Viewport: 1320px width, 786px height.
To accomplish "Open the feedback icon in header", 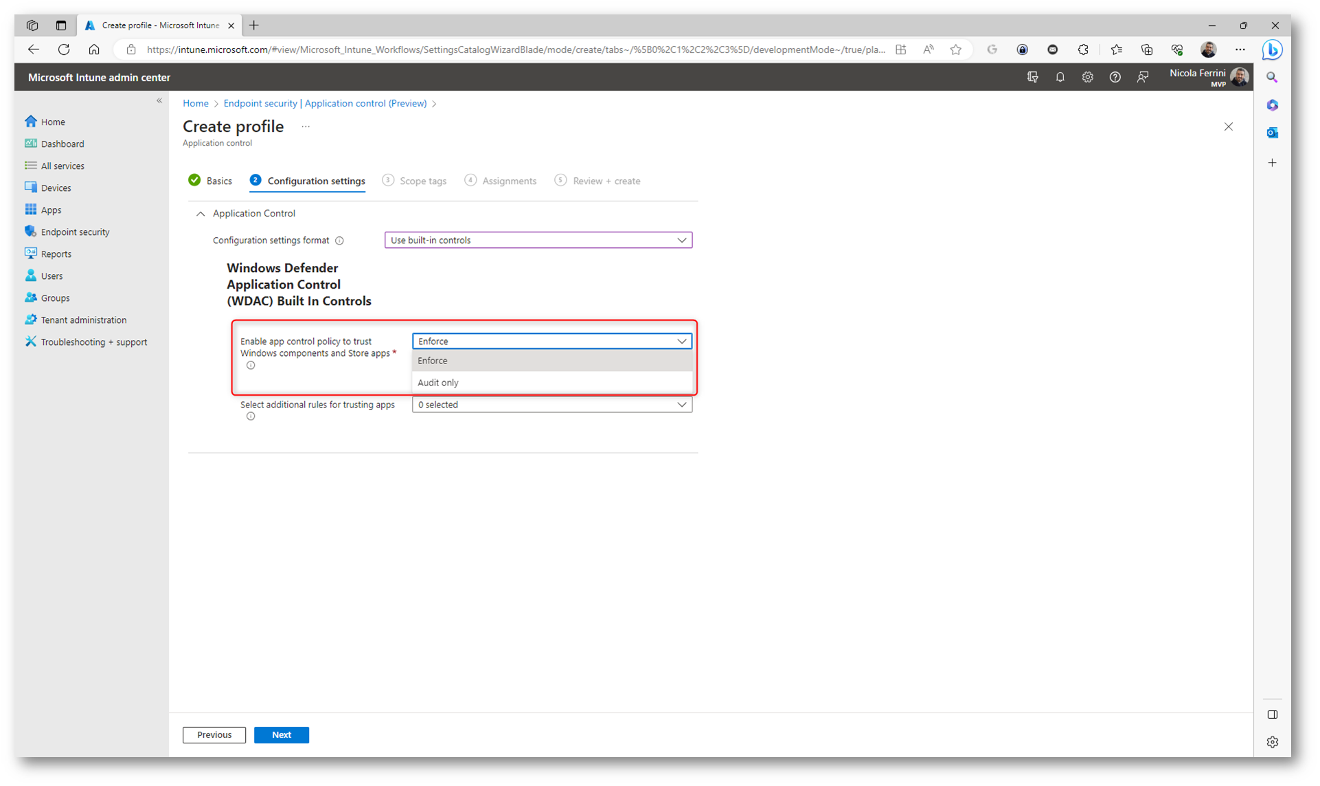I will (x=1142, y=77).
